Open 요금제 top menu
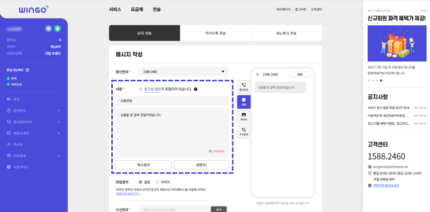Image resolution: width=430 pixels, height=212 pixels. pyautogui.click(x=137, y=10)
